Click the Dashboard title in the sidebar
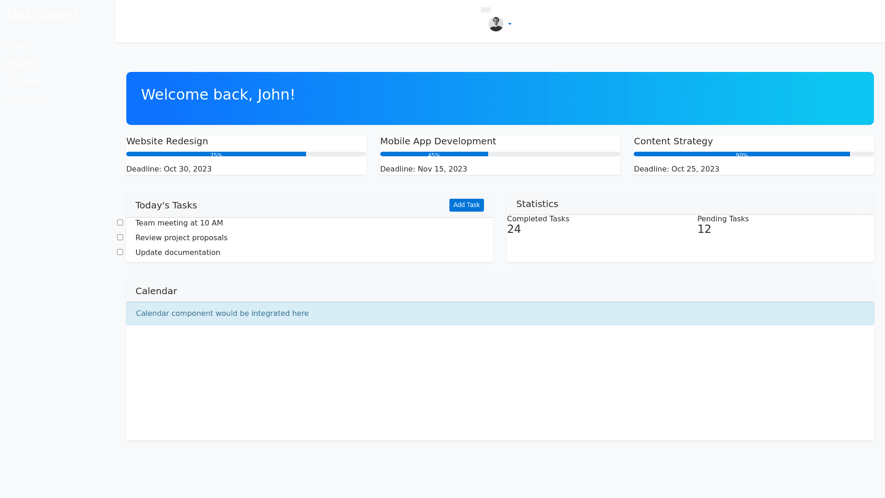This screenshot has height=498, width=885. point(42,14)
